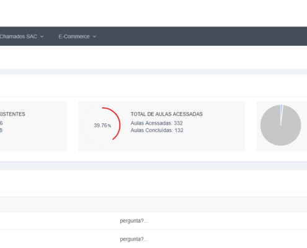The width and height of the screenshot is (307, 248).
Task: Click the Aulas Acessadas: 332 line
Action: tap(156, 123)
